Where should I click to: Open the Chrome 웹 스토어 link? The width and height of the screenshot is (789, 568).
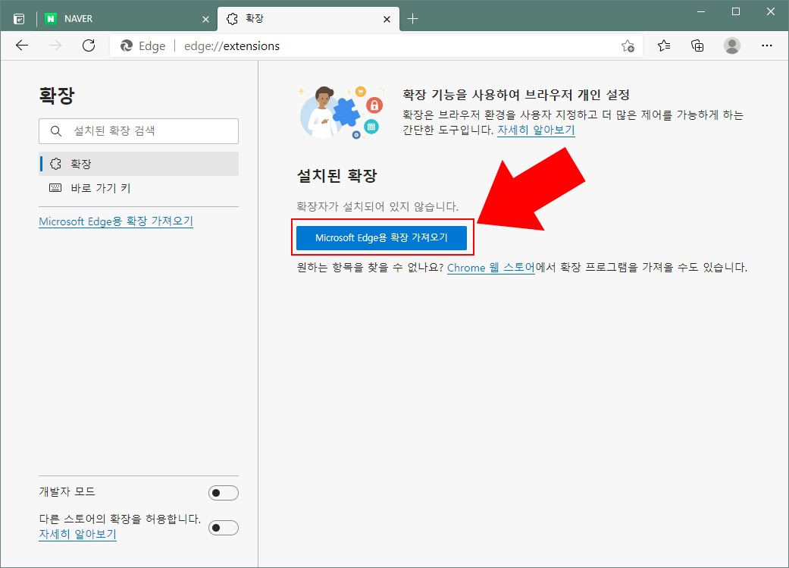(490, 268)
